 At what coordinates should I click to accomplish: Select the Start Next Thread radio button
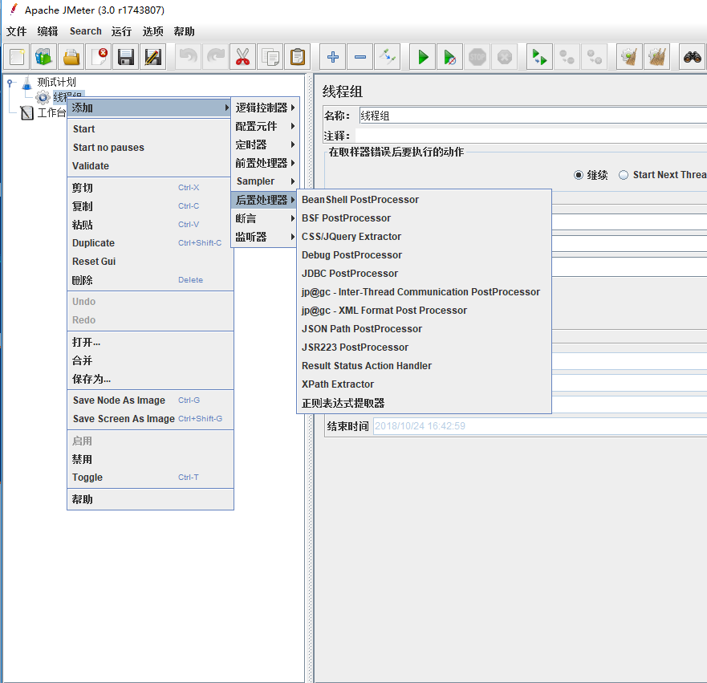623,175
